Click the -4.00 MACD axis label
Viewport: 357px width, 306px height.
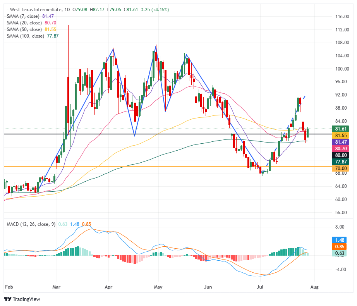pyautogui.click(x=341, y=269)
